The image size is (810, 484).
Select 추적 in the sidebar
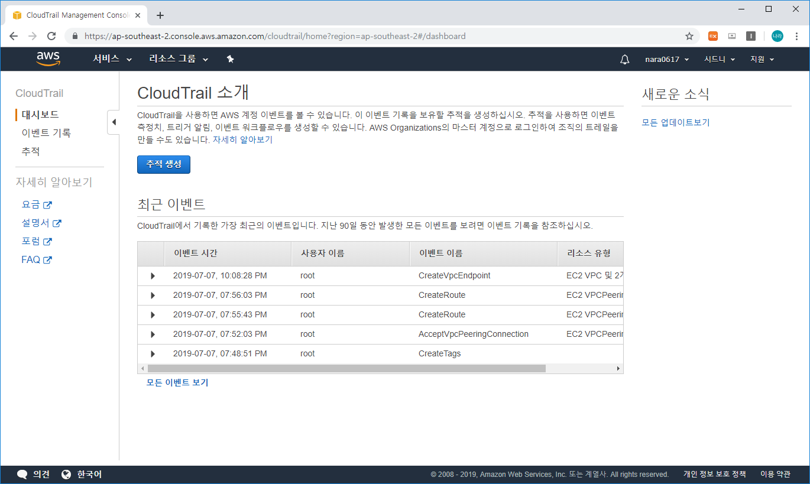click(31, 151)
